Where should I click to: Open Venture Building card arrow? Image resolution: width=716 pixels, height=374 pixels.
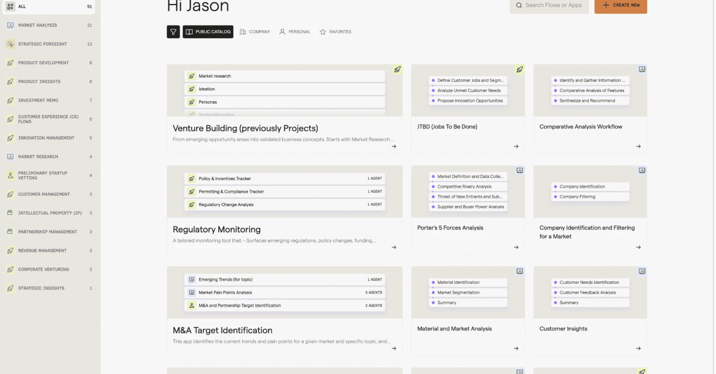pyautogui.click(x=394, y=146)
